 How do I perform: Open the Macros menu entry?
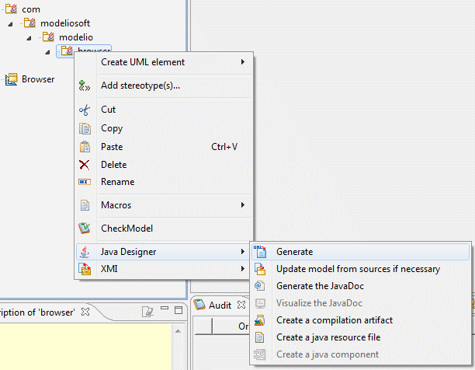(x=164, y=205)
